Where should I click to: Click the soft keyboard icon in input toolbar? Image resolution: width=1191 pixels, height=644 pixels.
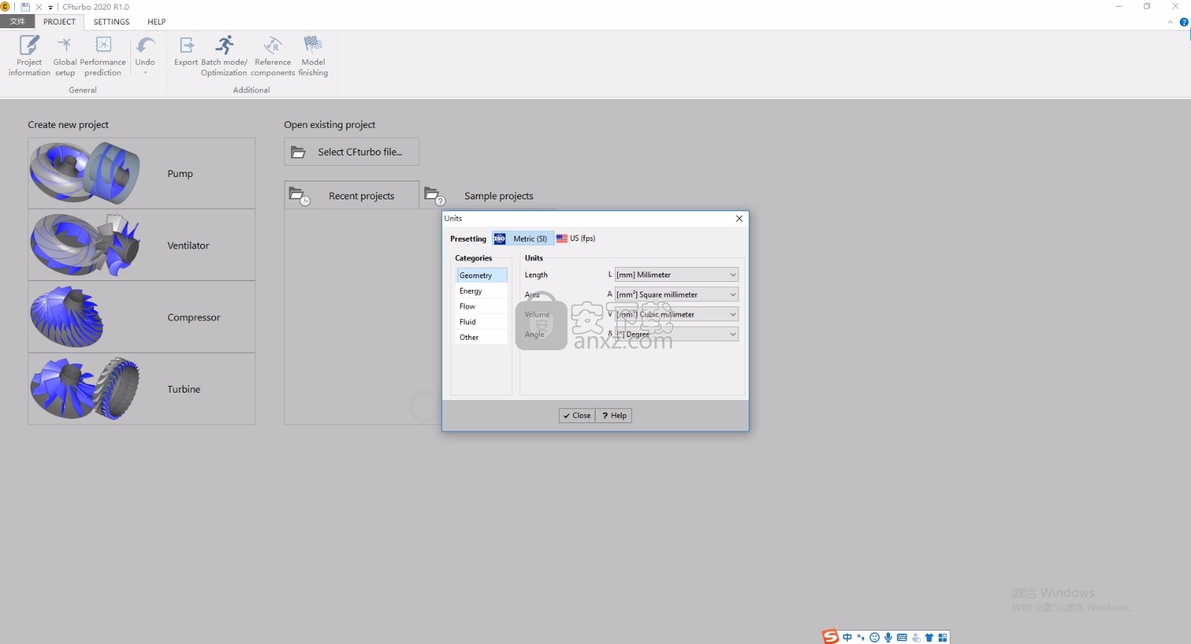901,637
